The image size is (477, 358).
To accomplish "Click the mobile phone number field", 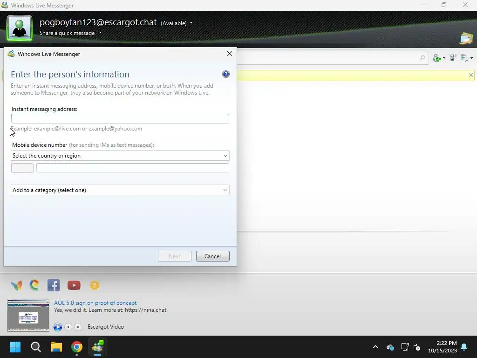I will point(133,168).
